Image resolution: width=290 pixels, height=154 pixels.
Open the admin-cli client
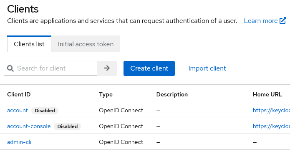pyautogui.click(x=19, y=142)
